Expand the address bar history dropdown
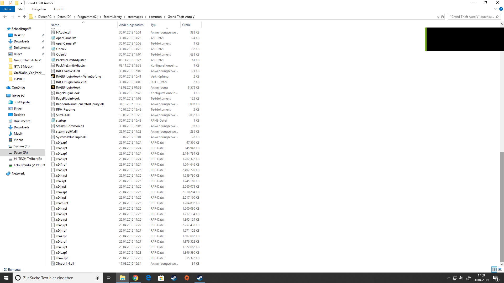The image size is (504, 283). click(438, 17)
